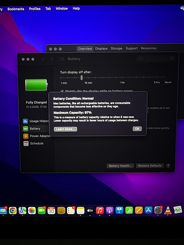
Task: Toggle Slightly dim the display on battery checkbox
Action: (62, 91)
